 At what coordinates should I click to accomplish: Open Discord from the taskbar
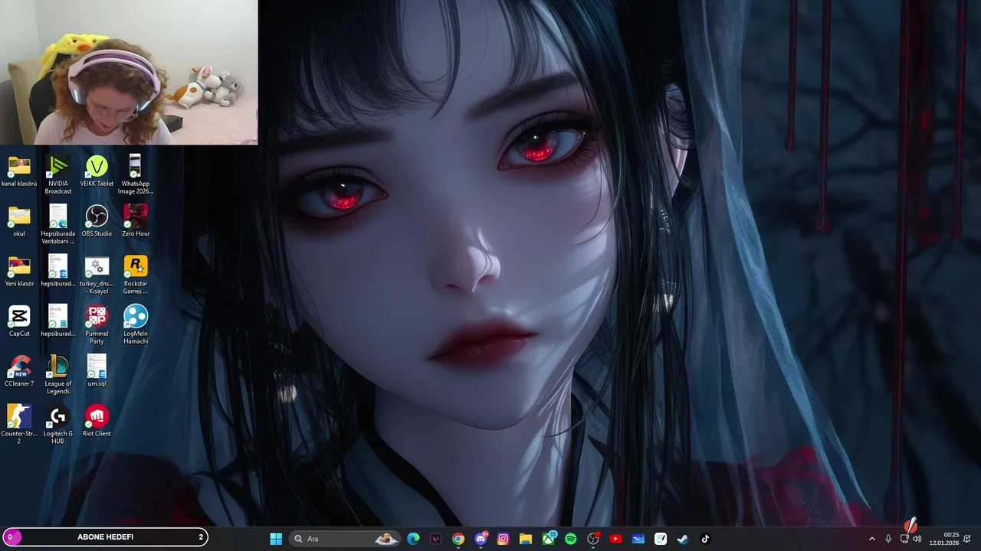pos(481,539)
